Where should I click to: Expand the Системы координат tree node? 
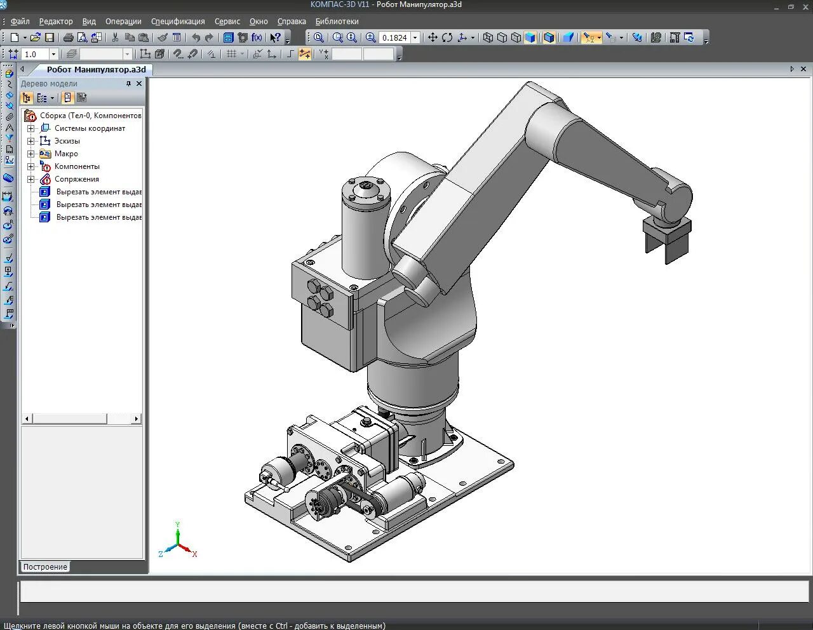30,128
